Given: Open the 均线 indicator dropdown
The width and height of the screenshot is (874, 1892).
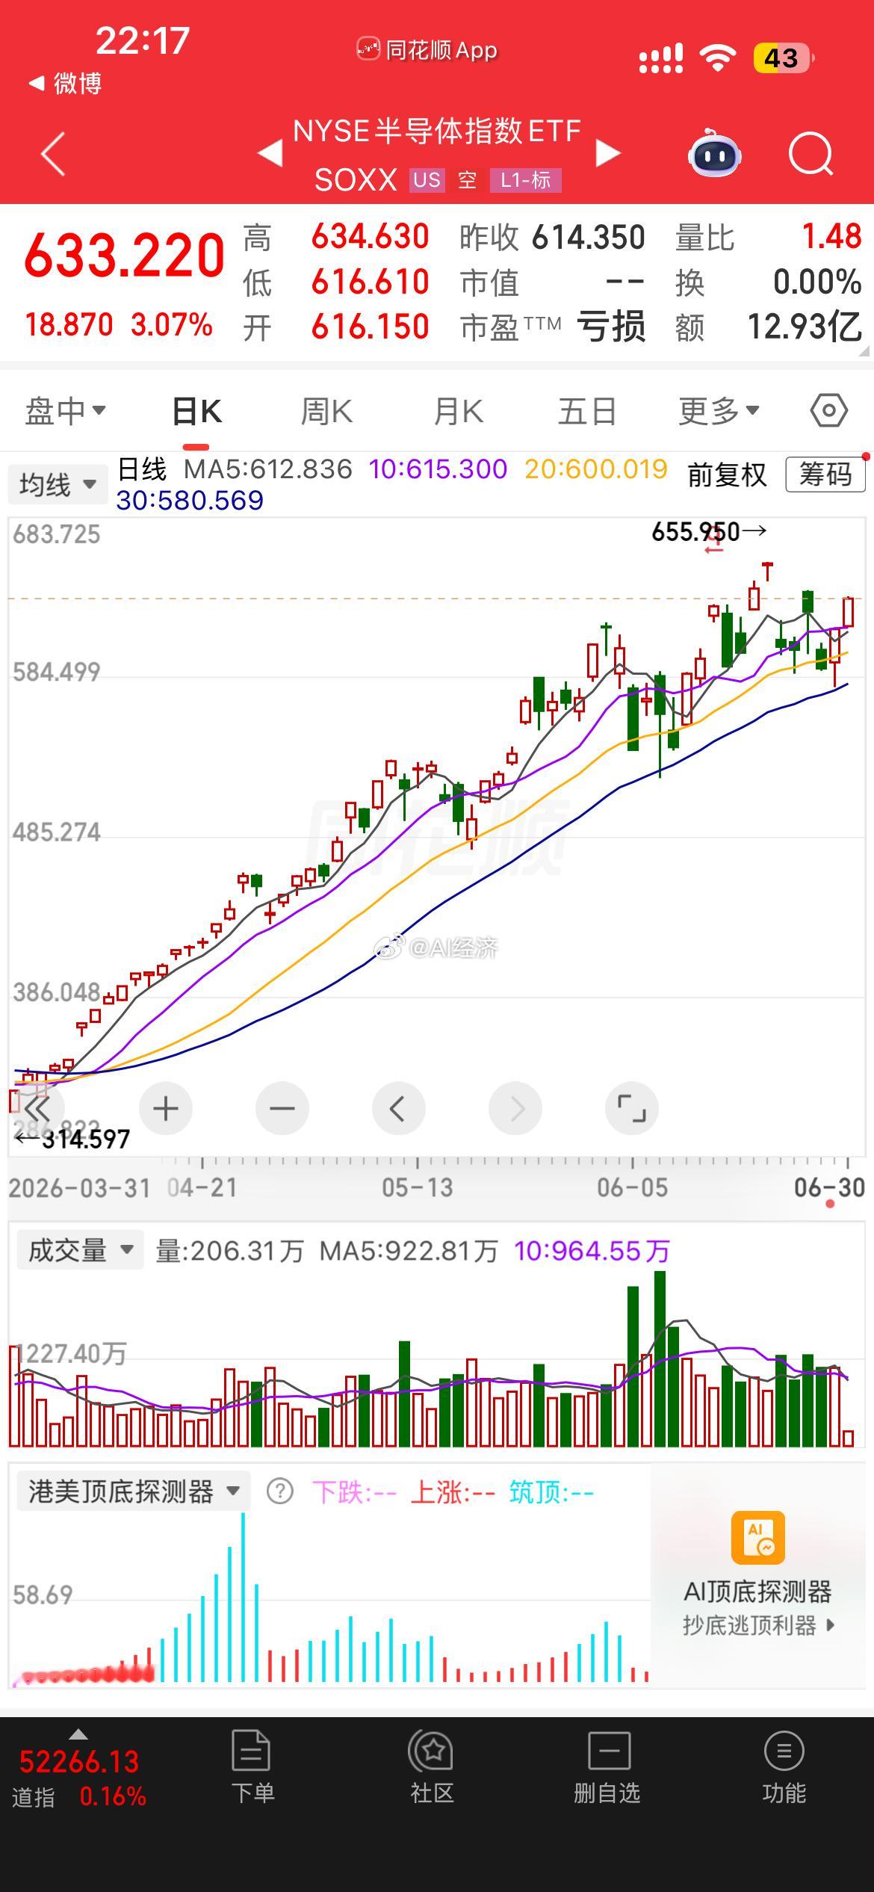Looking at the screenshot, I should click(x=57, y=484).
